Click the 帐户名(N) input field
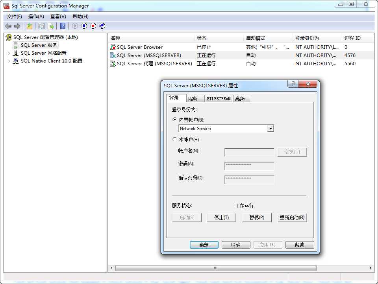378x284 pixels. 249,152
